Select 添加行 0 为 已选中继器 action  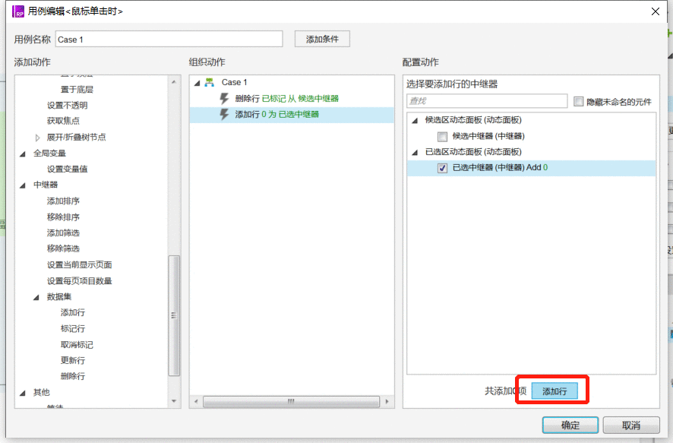[292, 115]
